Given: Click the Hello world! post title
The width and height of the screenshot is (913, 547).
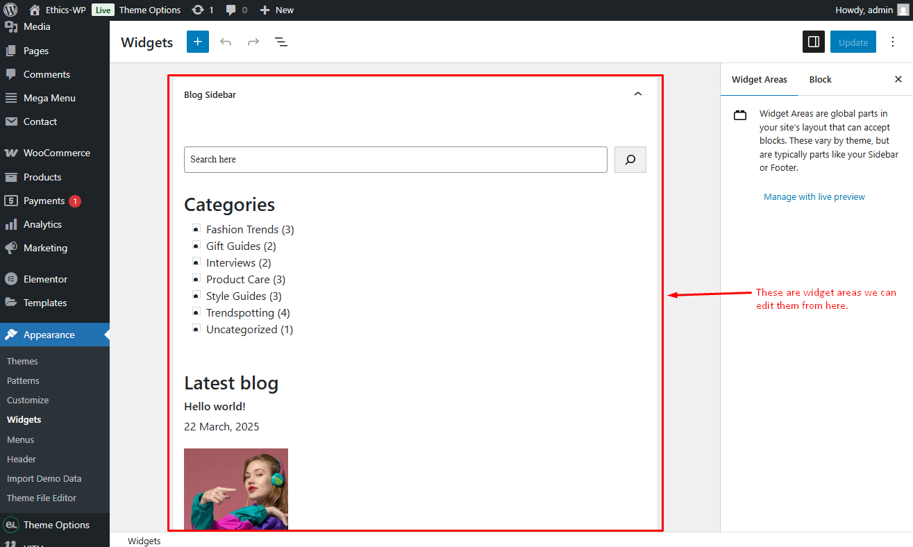Looking at the screenshot, I should click(x=215, y=406).
